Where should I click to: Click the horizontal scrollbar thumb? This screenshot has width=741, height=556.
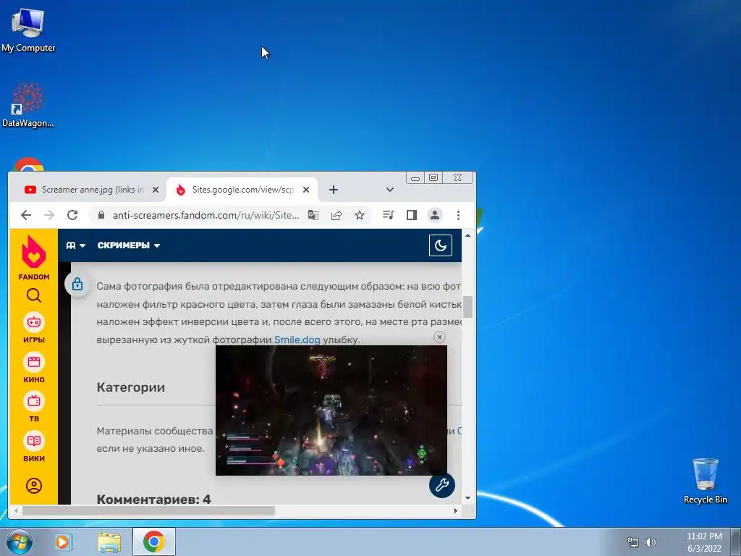point(148,510)
